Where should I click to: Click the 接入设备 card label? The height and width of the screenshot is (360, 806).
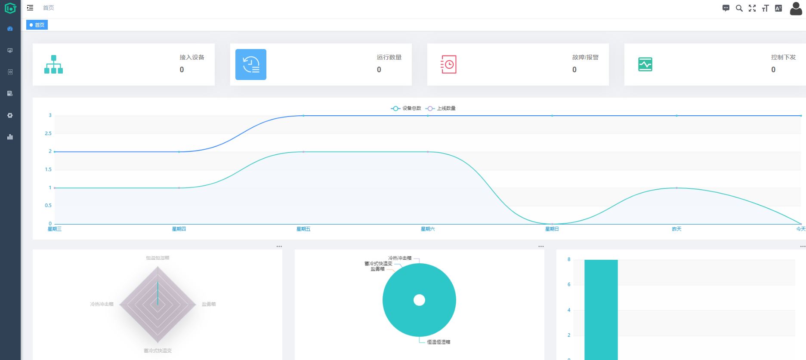(x=192, y=57)
